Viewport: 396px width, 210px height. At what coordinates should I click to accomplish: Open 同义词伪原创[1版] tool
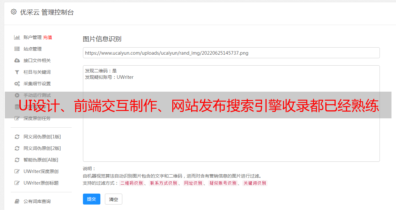coord(42,137)
